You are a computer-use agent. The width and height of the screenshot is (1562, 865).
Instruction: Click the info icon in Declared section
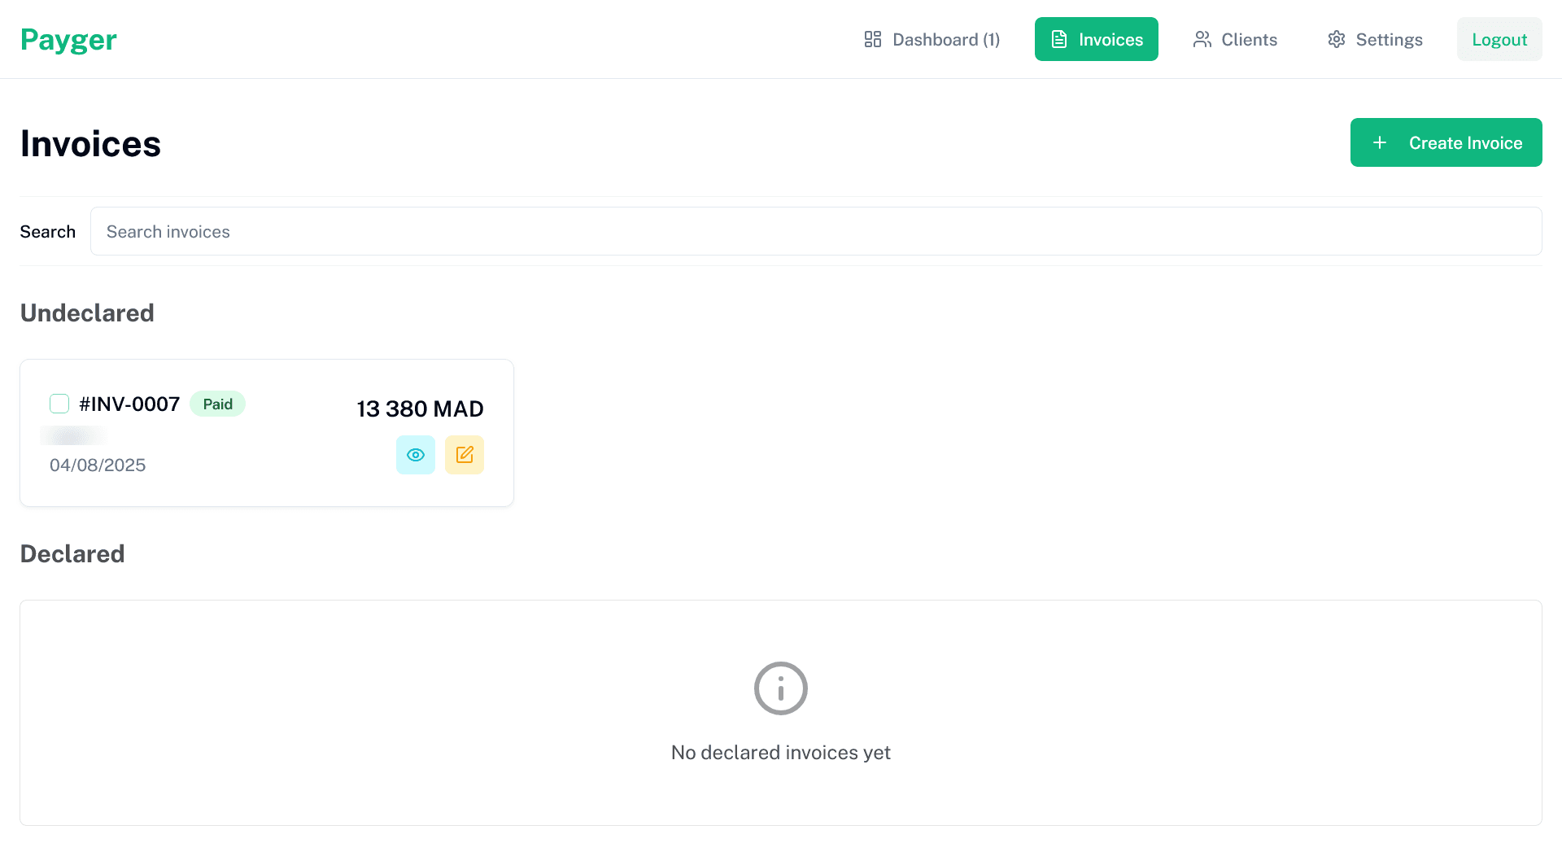[x=780, y=688]
